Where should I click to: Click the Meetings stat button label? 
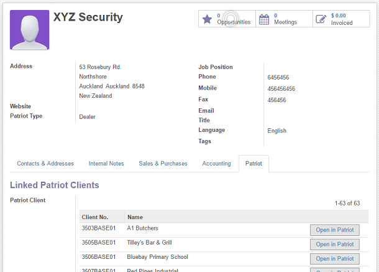(x=285, y=22)
